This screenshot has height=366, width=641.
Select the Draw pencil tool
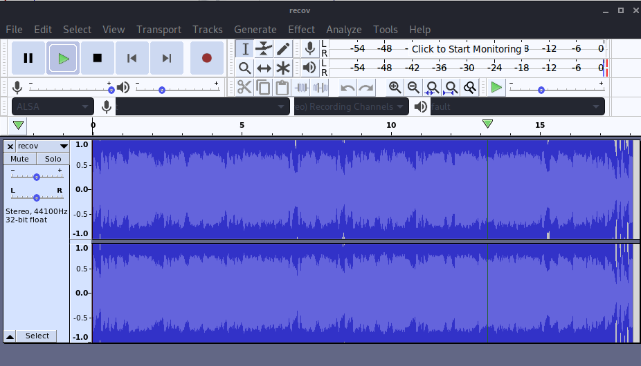[283, 48]
